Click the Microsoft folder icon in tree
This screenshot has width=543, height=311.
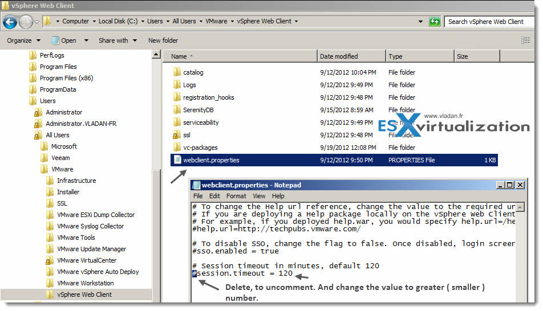[44, 146]
